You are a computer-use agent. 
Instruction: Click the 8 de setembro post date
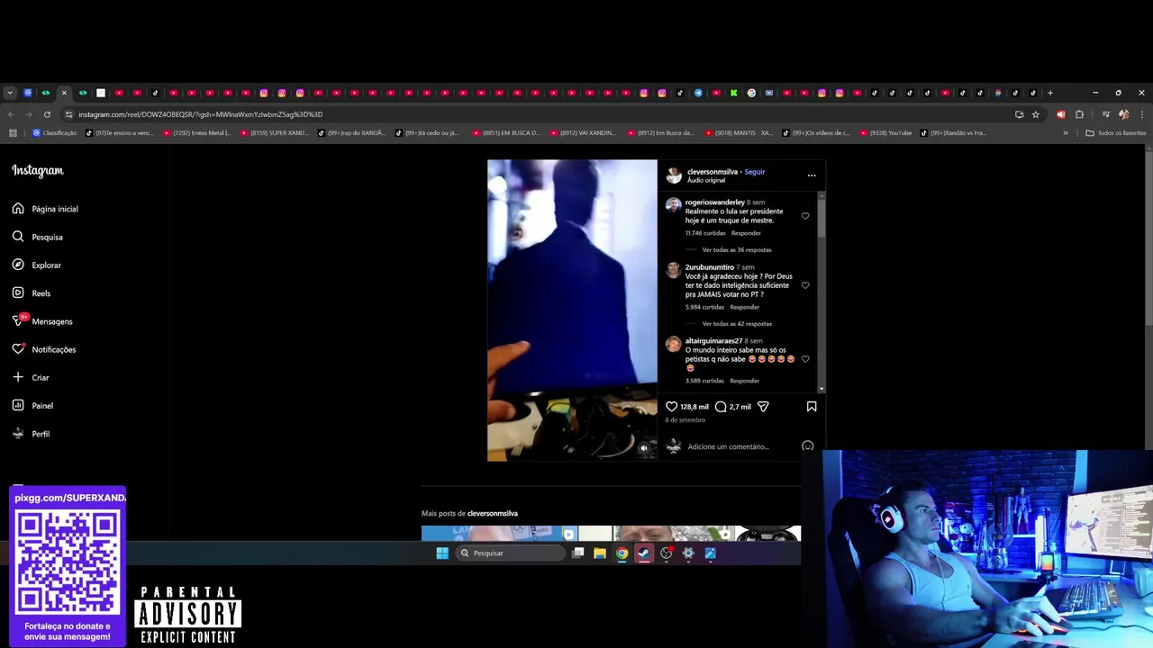click(685, 420)
